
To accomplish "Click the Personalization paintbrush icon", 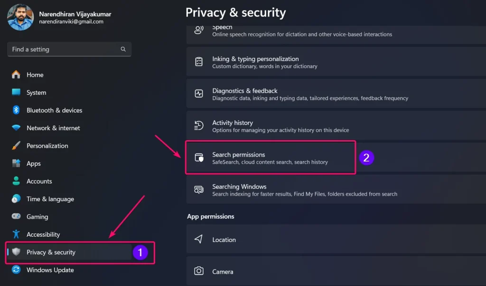I will (16, 145).
